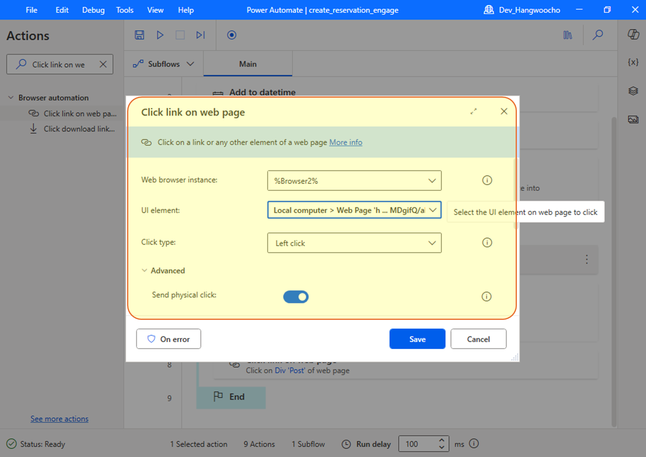This screenshot has height=457, width=646.
Task: Open the See more actions link
Action: (59, 419)
